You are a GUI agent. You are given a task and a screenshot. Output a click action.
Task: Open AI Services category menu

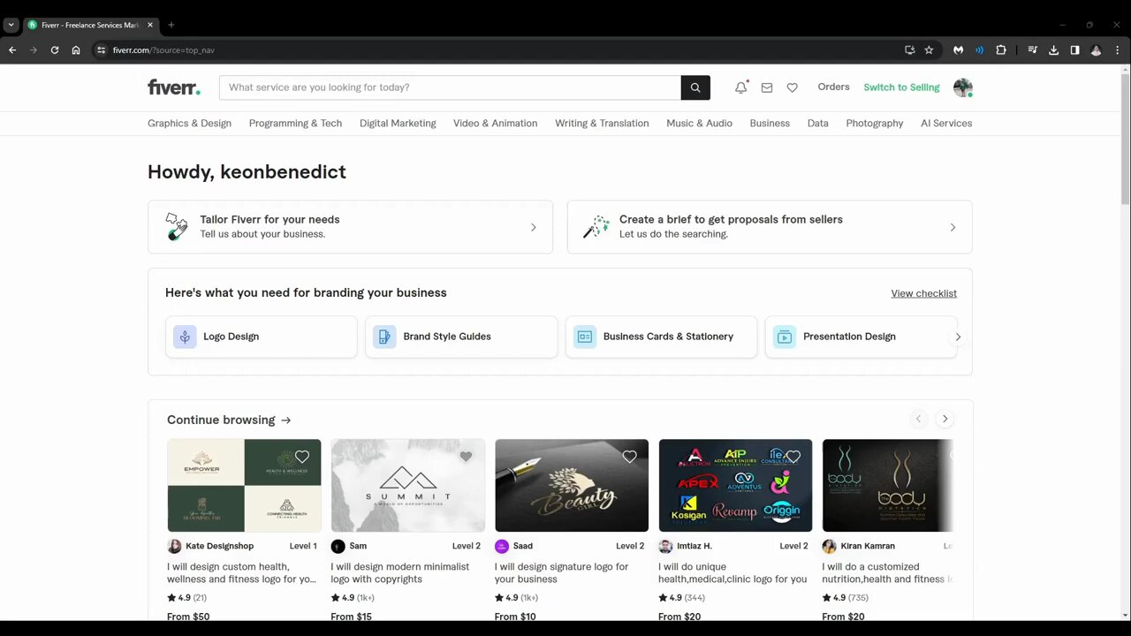(946, 124)
